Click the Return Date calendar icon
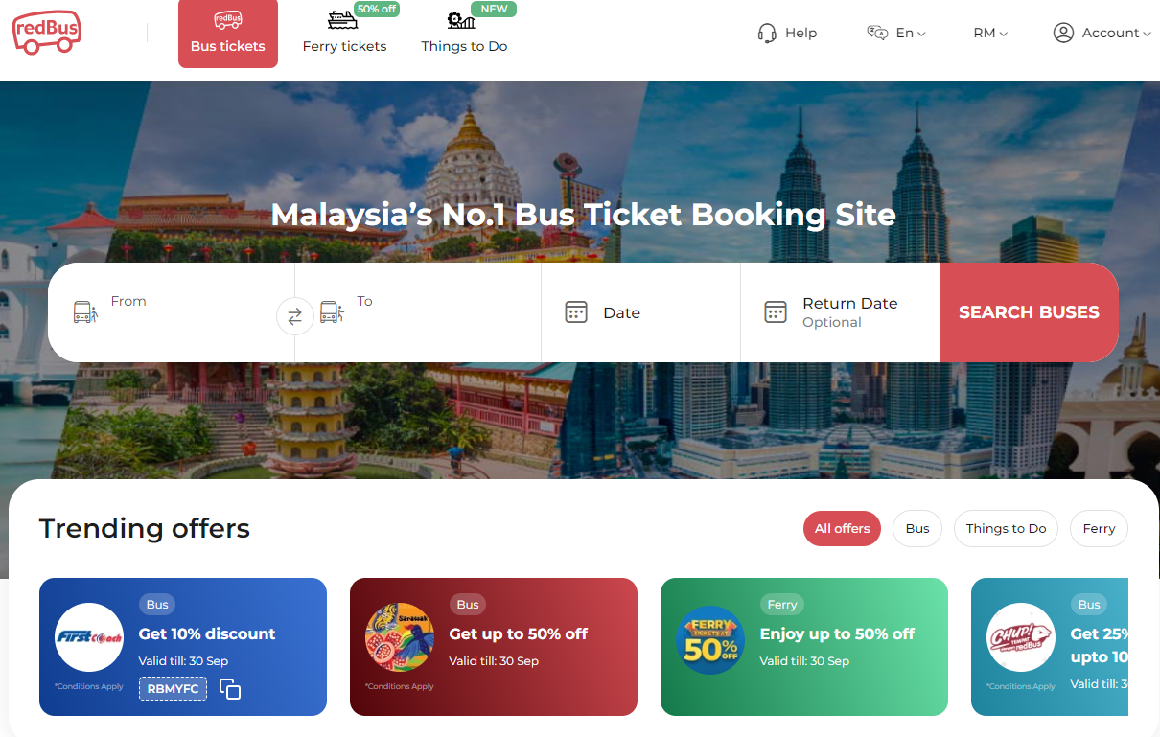Screen dimensions: 1160x737 click(x=776, y=312)
